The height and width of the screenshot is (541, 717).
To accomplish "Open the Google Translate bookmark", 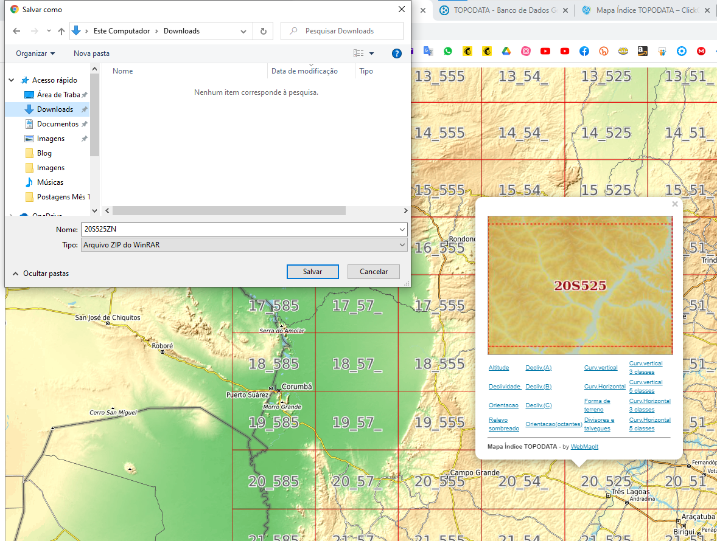I will 428,51.
